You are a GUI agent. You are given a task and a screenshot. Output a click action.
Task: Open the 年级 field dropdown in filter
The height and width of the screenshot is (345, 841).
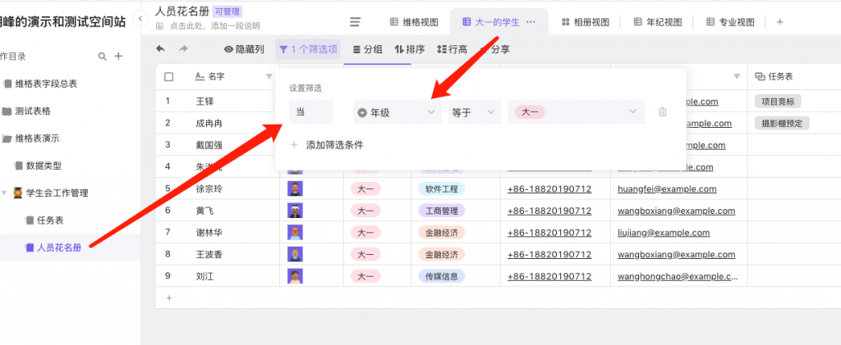click(x=397, y=112)
